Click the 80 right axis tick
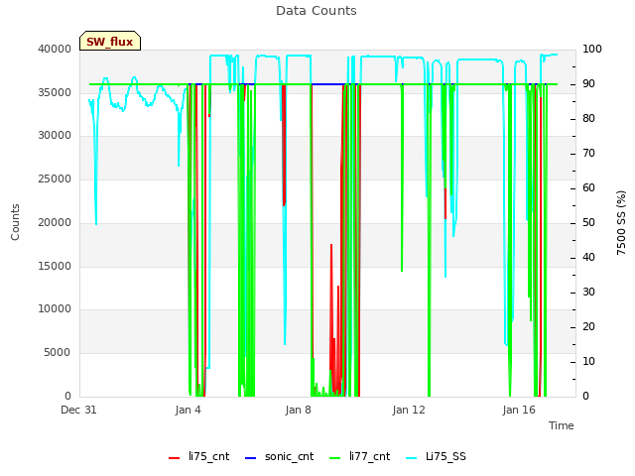 click(588, 119)
